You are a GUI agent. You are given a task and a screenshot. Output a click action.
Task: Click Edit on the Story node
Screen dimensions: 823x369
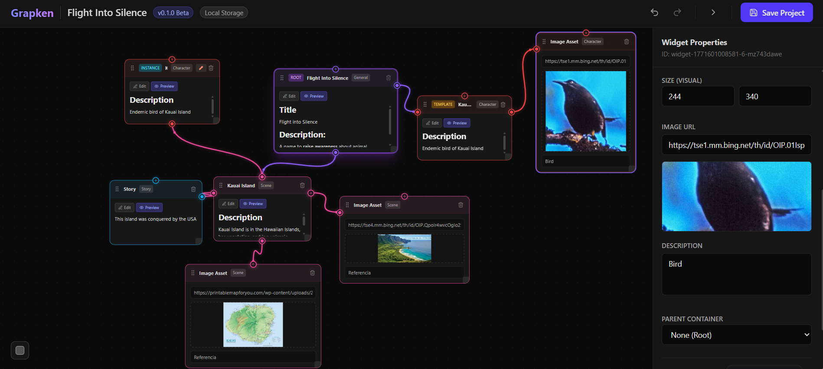tap(124, 208)
